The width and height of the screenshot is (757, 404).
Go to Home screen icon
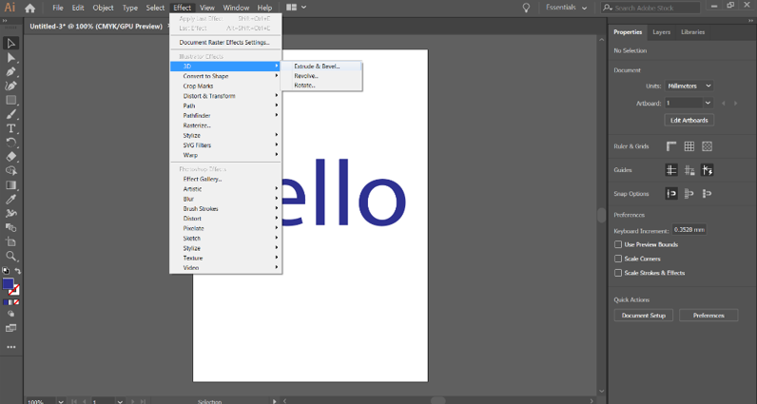[29, 8]
